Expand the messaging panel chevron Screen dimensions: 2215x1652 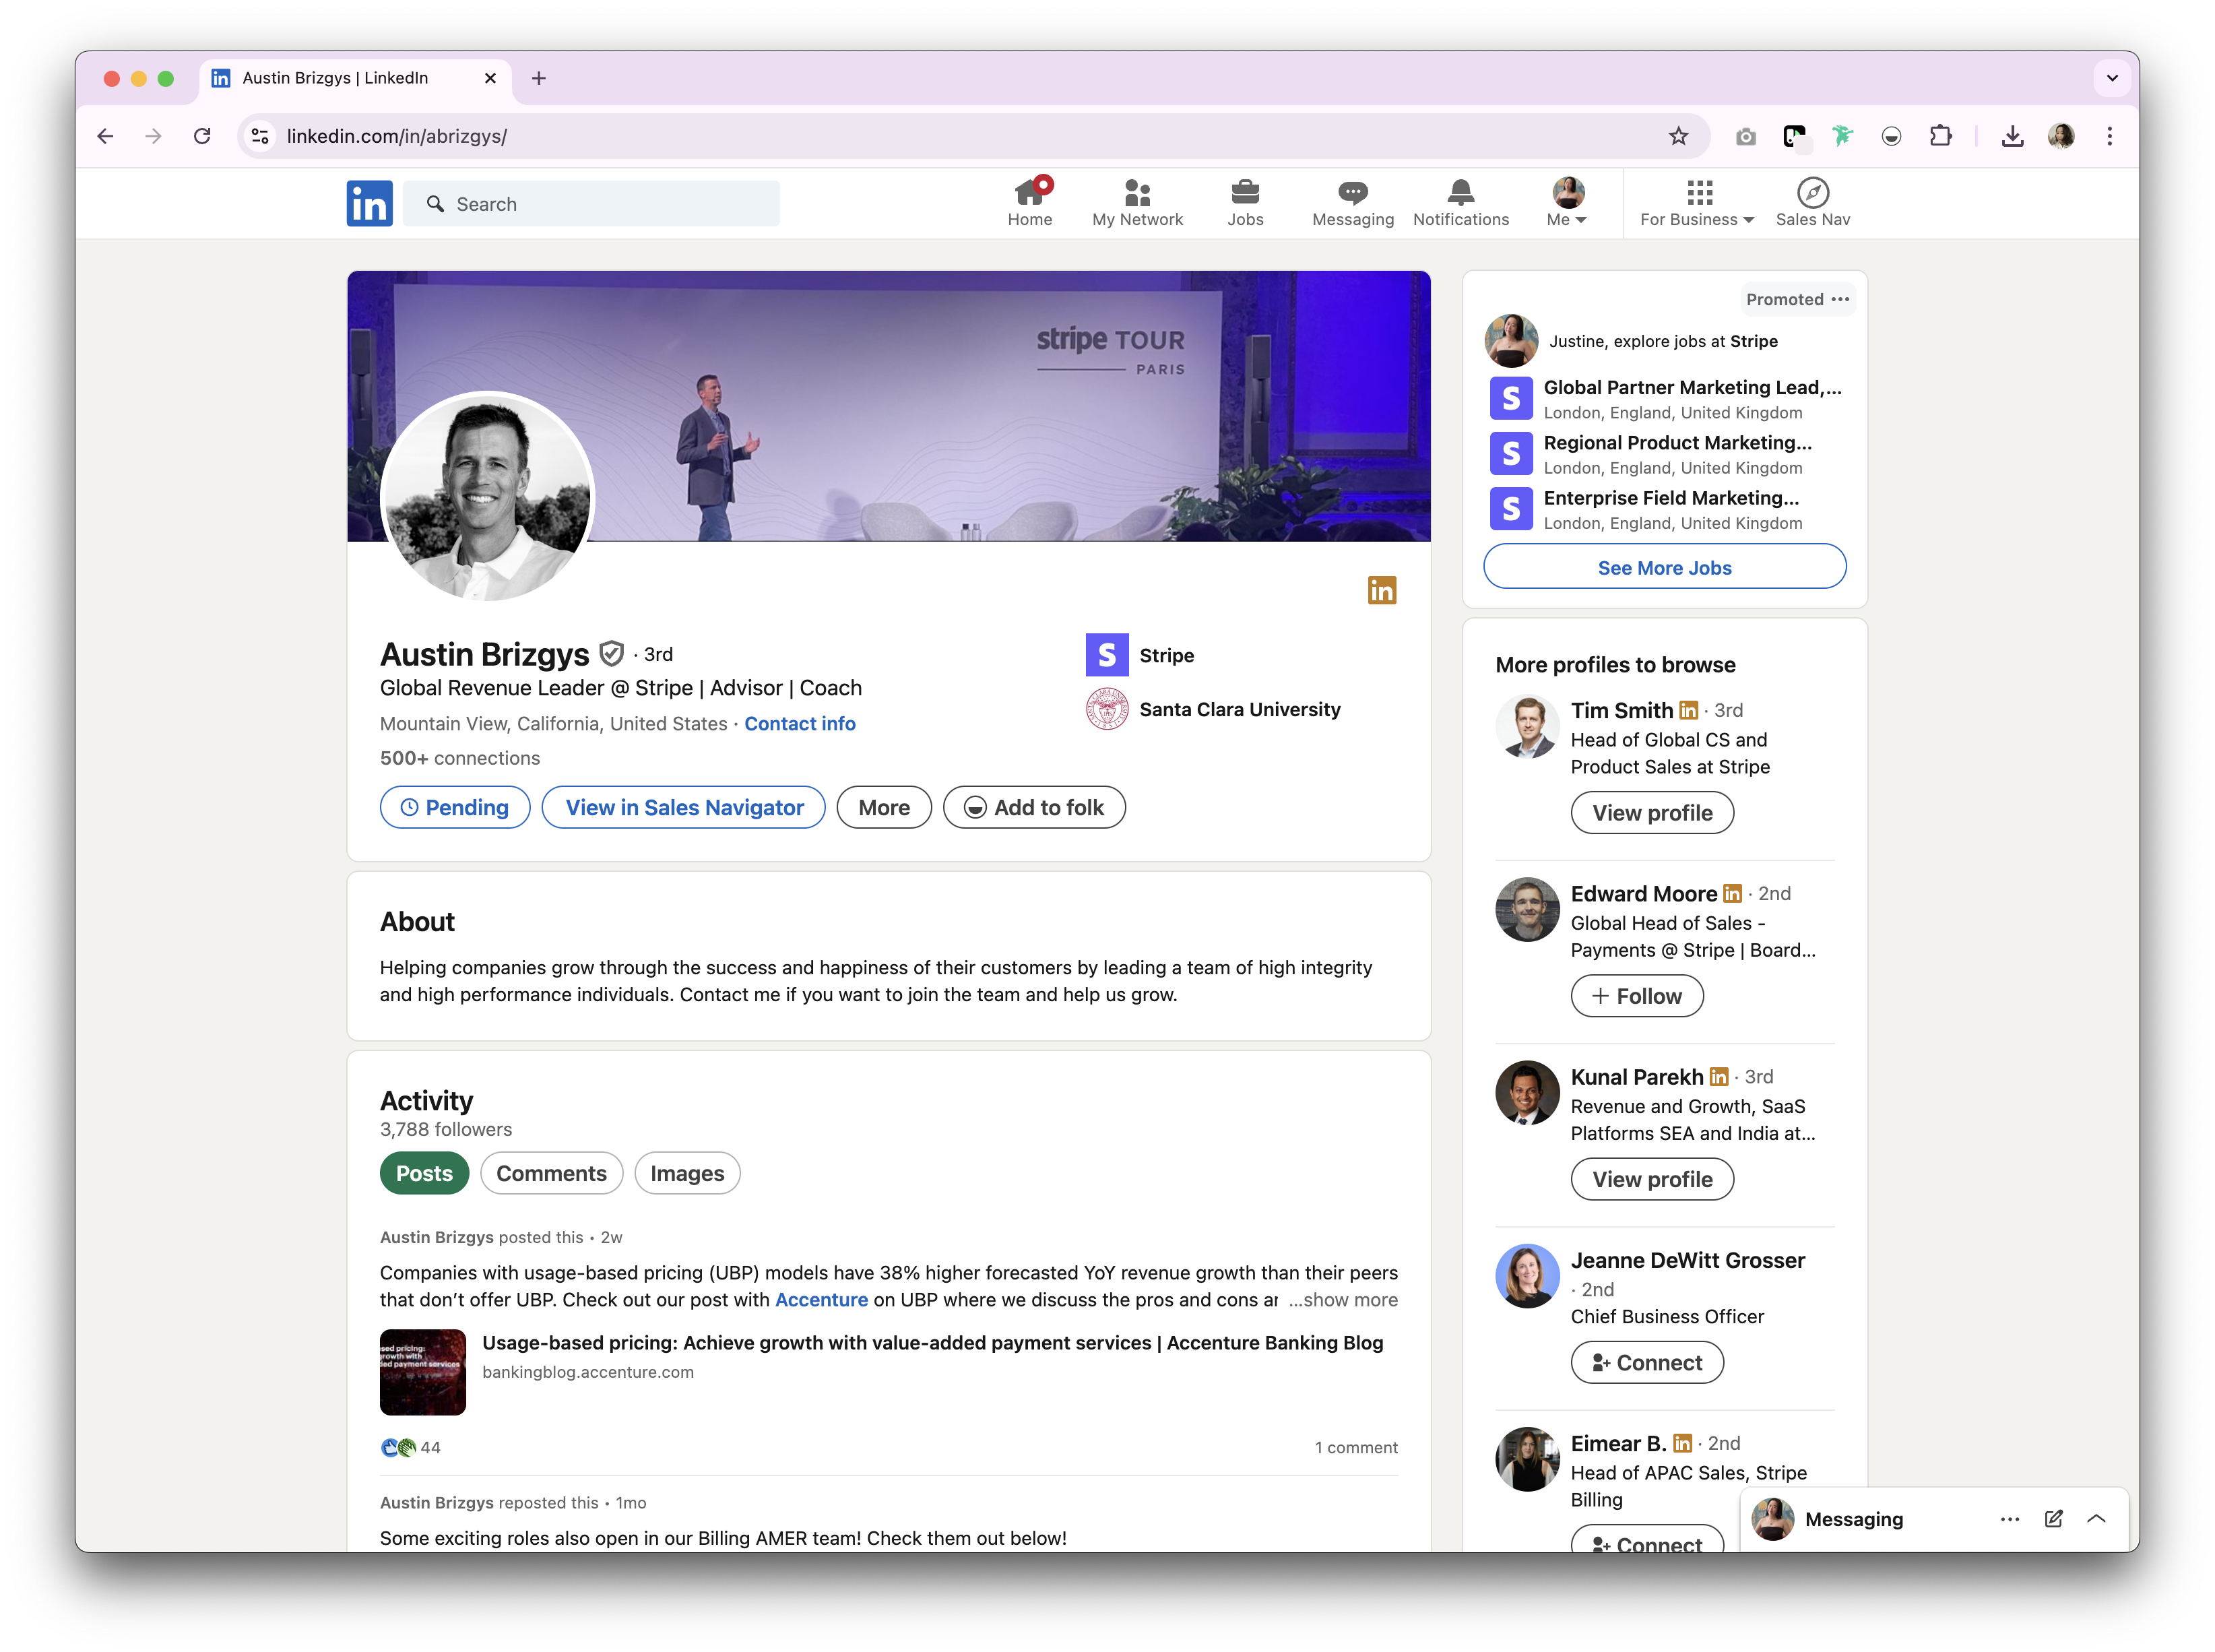pyautogui.click(x=2097, y=1519)
